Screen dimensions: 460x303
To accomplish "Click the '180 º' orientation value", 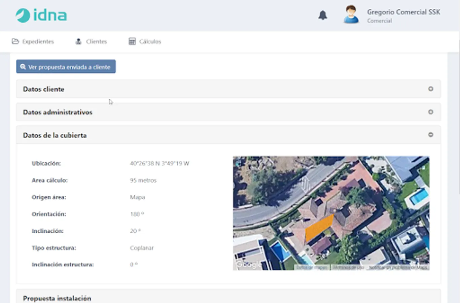I will (137, 214).
